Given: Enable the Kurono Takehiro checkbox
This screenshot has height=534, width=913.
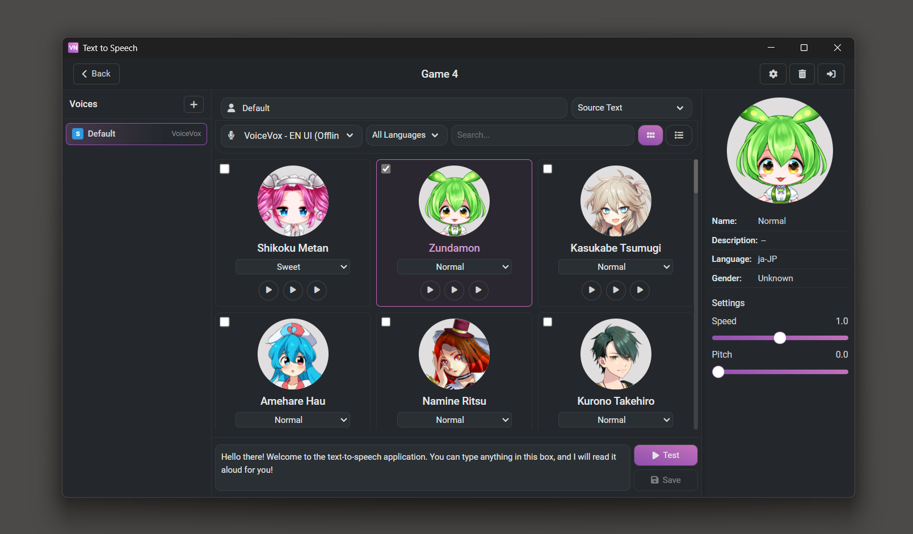Looking at the screenshot, I should point(548,322).
